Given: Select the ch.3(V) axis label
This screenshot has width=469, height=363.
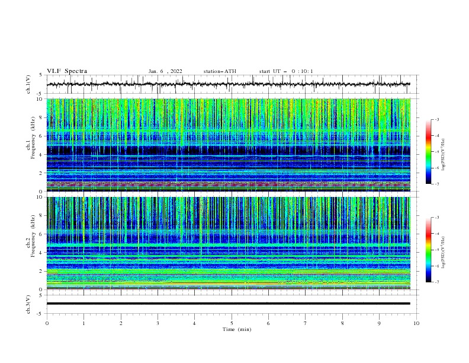Looking at the screenshot, I should (28, 304).
